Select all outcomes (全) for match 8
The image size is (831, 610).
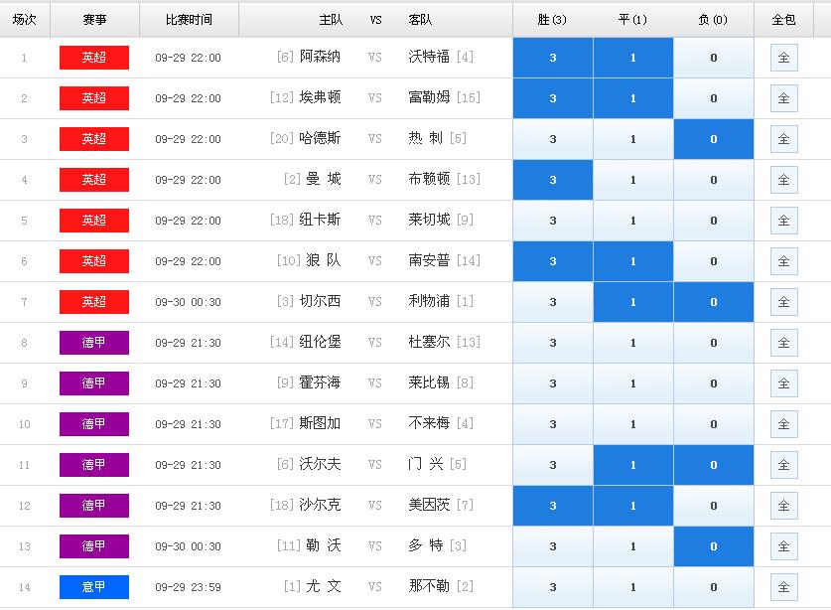(783, 343)
